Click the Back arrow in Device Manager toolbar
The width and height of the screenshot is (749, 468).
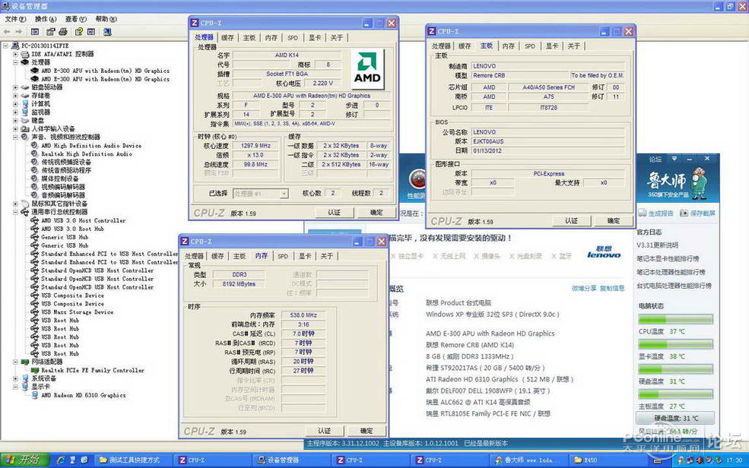click(x=7, y=32)
